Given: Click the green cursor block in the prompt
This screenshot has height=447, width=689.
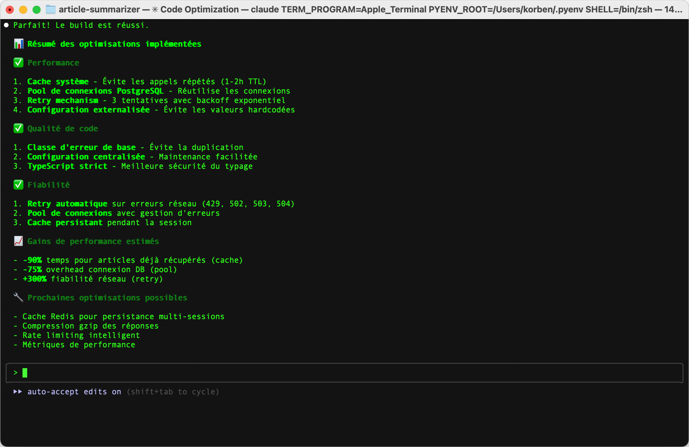Looking at the screenshot, I should [25, 373].
